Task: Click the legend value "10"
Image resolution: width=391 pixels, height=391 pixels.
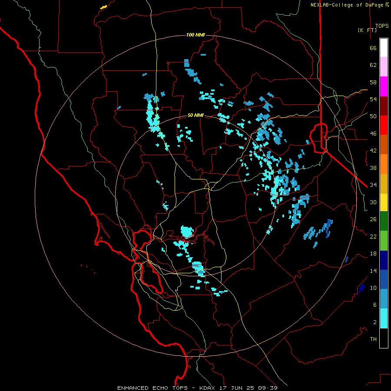Action: click(x=373, y=288)
